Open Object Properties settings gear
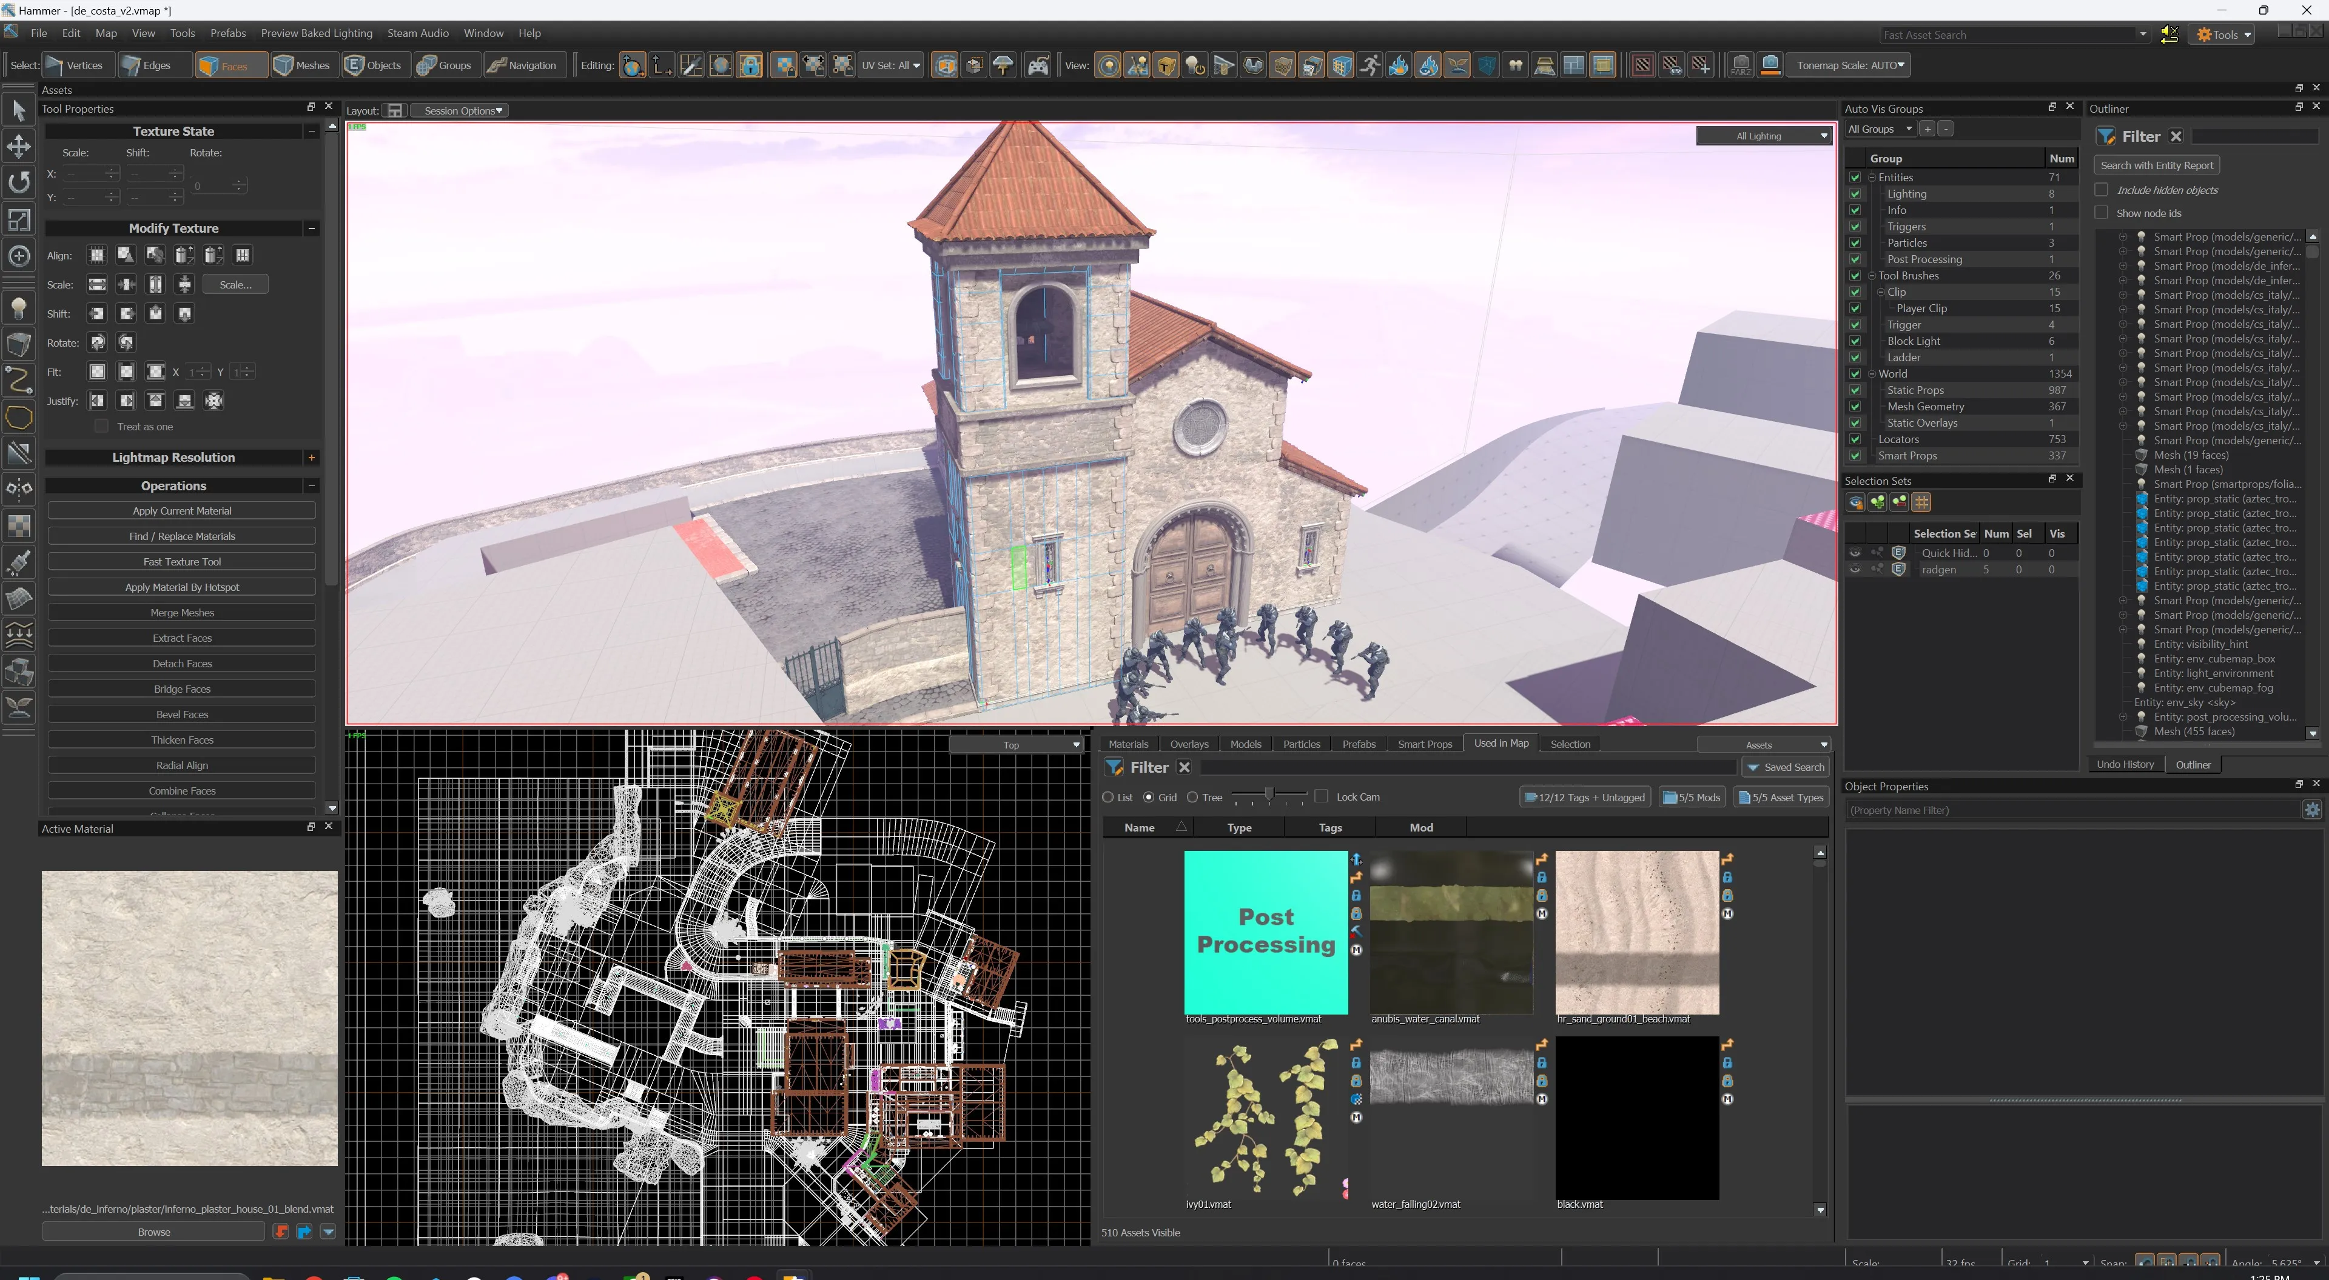Screen dimensions: 2329x1280 point(2312,810)
